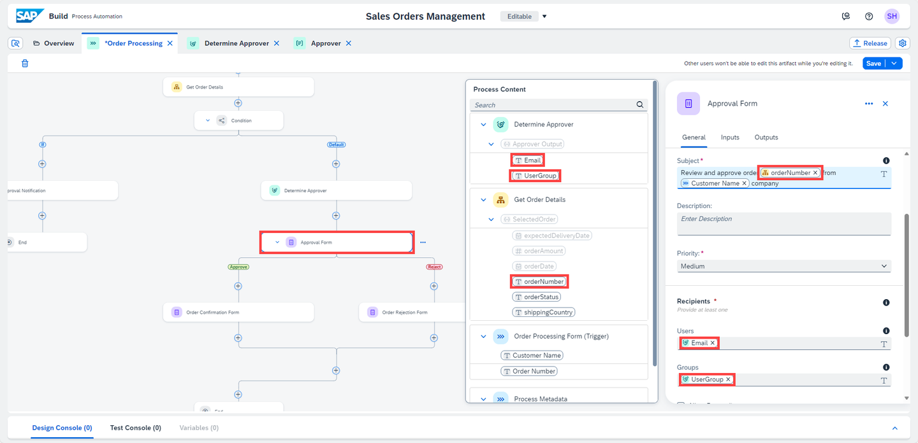Close the Determine Approver tab
Screen dimensions: 918x443
coord(276,43)
